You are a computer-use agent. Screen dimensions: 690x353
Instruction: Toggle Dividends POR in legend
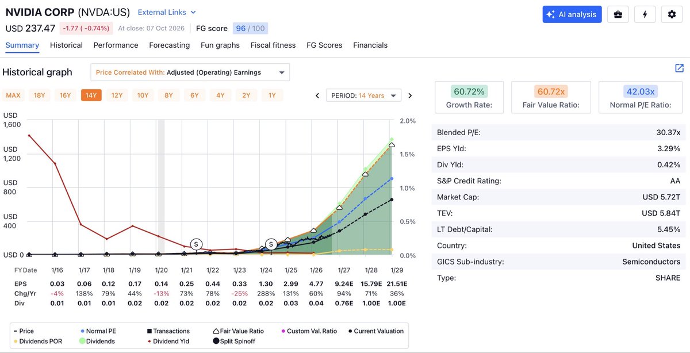[37, 342]
